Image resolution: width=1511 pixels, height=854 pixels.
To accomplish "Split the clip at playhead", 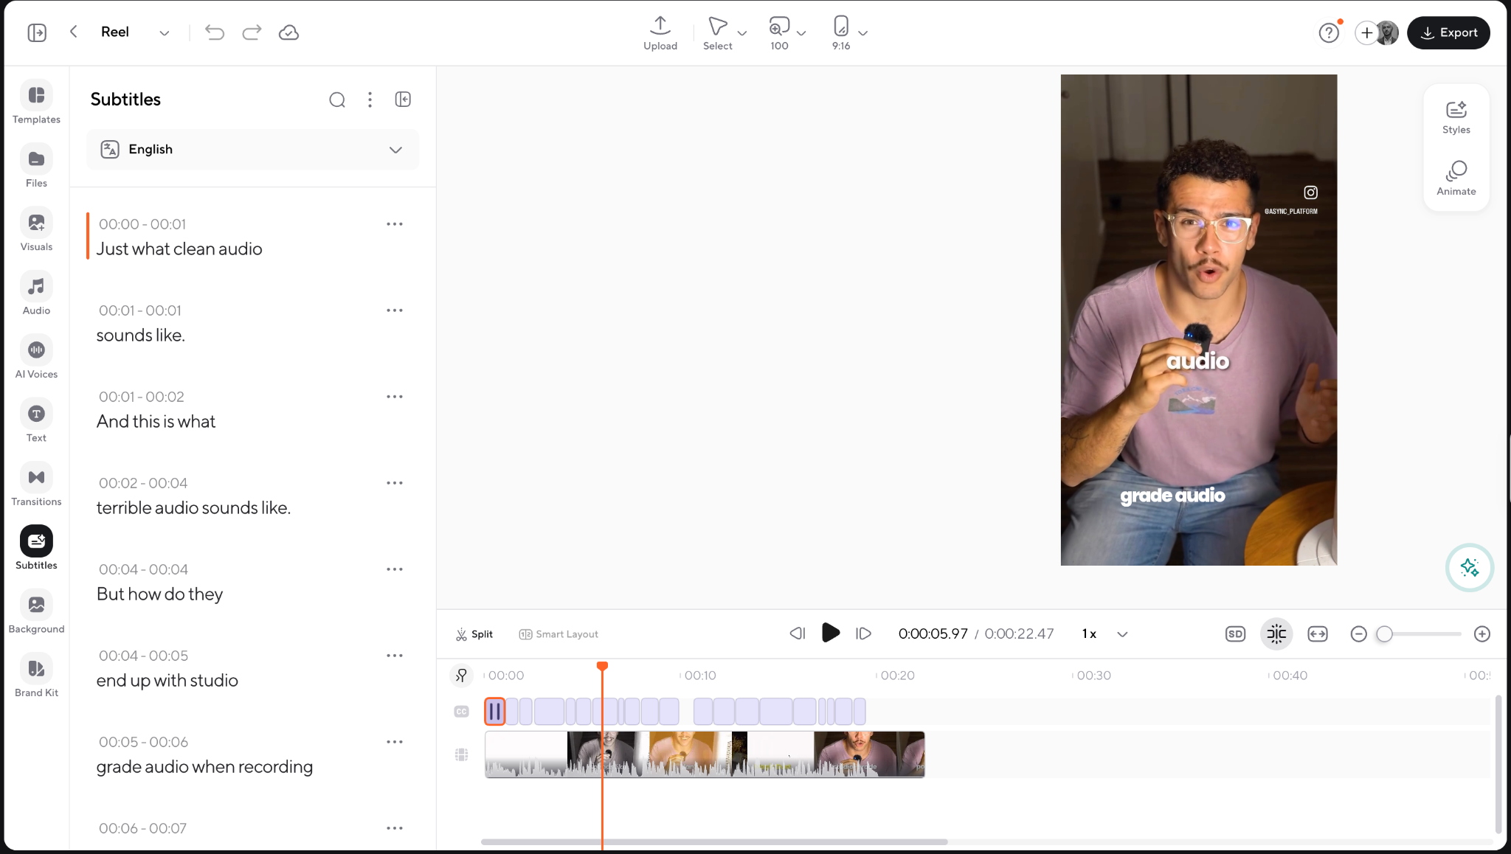I will click(x=474, y=634).
